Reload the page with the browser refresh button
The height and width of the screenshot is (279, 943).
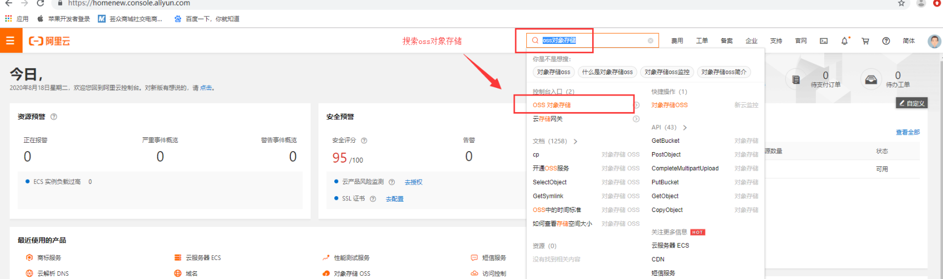point(40,3)
